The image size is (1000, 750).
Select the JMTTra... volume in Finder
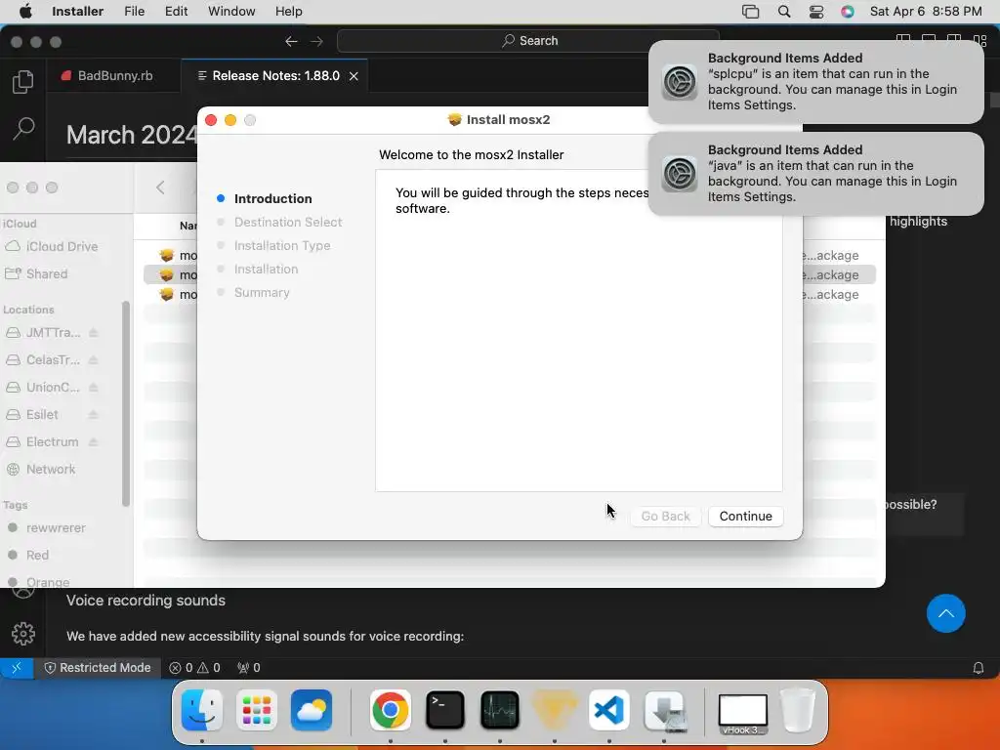click(45, 333)
